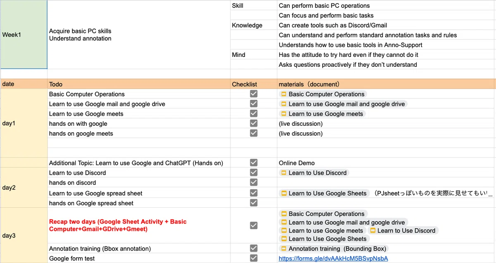Open Learn to use Google meets chip in Recap row
This screenshot has width=496, height=263.
[322, 230]
